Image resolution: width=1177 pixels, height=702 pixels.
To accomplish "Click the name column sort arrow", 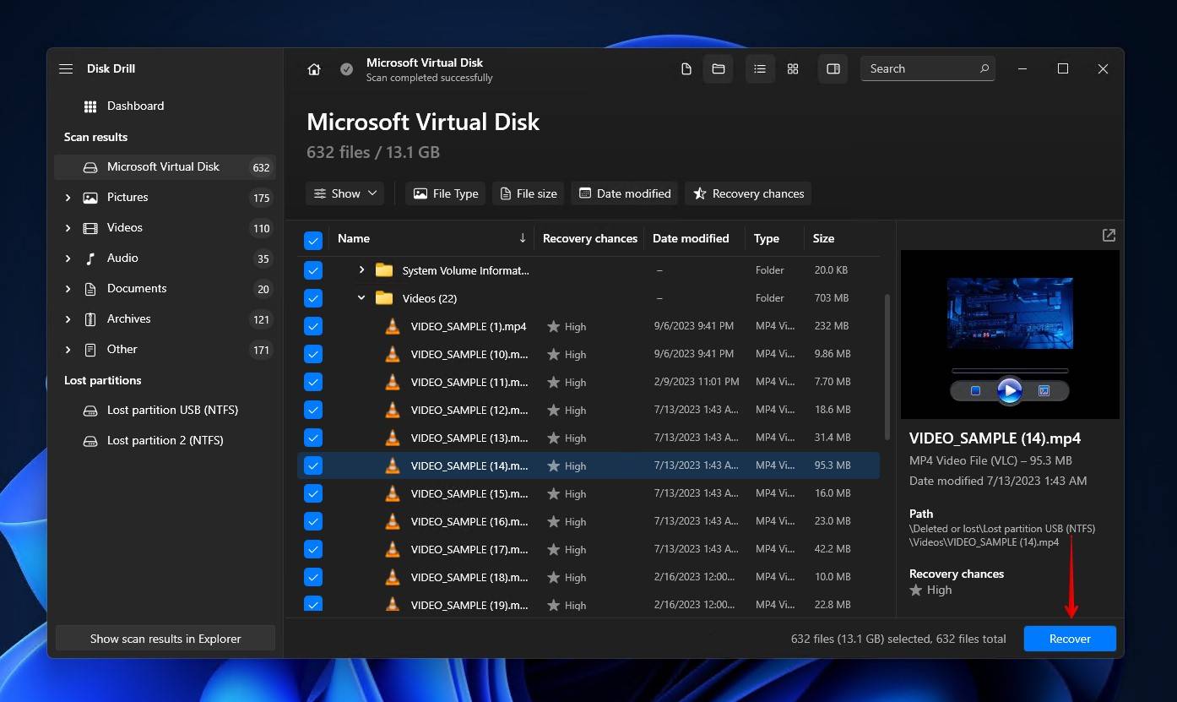I will click(523, 238).
